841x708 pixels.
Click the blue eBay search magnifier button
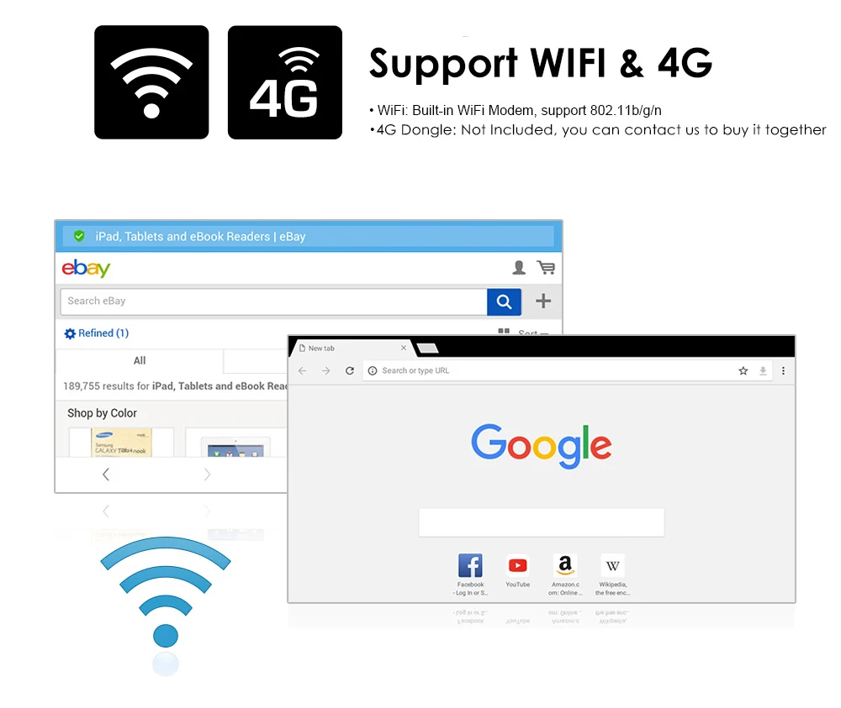[x=504, y=302]
